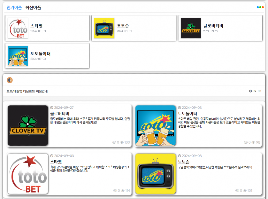The image size is (268, 199).
Task: Click the comment icon on 스타벳 post
Action: (x=115, y=191)
